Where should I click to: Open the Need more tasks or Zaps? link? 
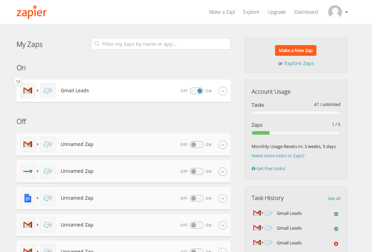pyautogui.click(x=278, y=156)
